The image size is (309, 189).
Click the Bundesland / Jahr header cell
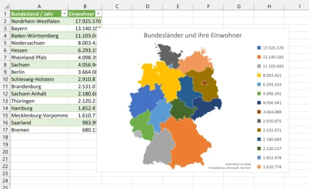[39, 14]
